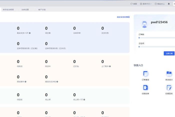Click the help icon beside 揽货方式未知
Viewport: 175px width, 117px height.
tap(57, 82)
